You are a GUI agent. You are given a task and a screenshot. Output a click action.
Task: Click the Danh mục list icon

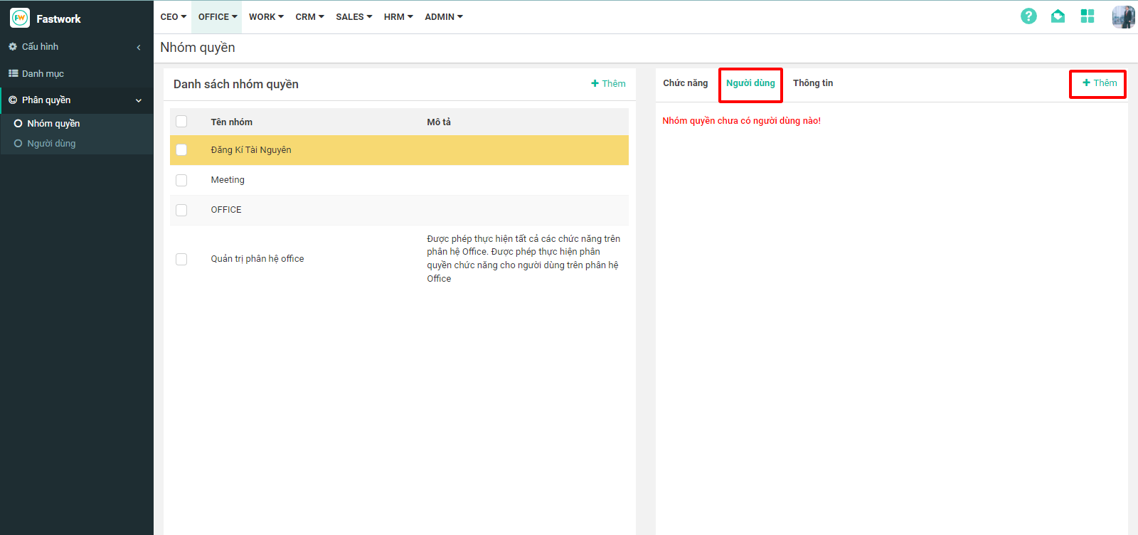coord(13,74)
